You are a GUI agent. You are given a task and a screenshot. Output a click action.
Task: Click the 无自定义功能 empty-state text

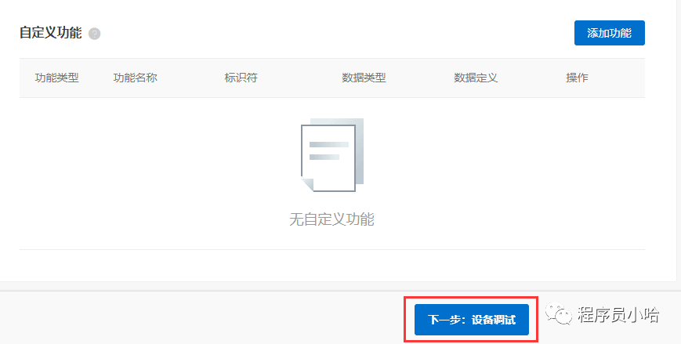331,219
